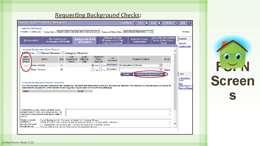Click the Fingerprint Status column header

(x=141, y=59)
